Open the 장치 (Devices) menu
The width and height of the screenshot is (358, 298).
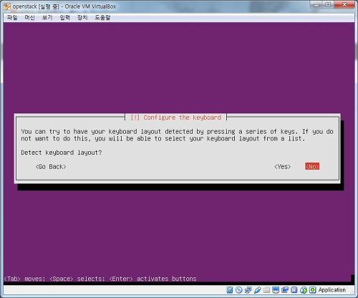82,17
